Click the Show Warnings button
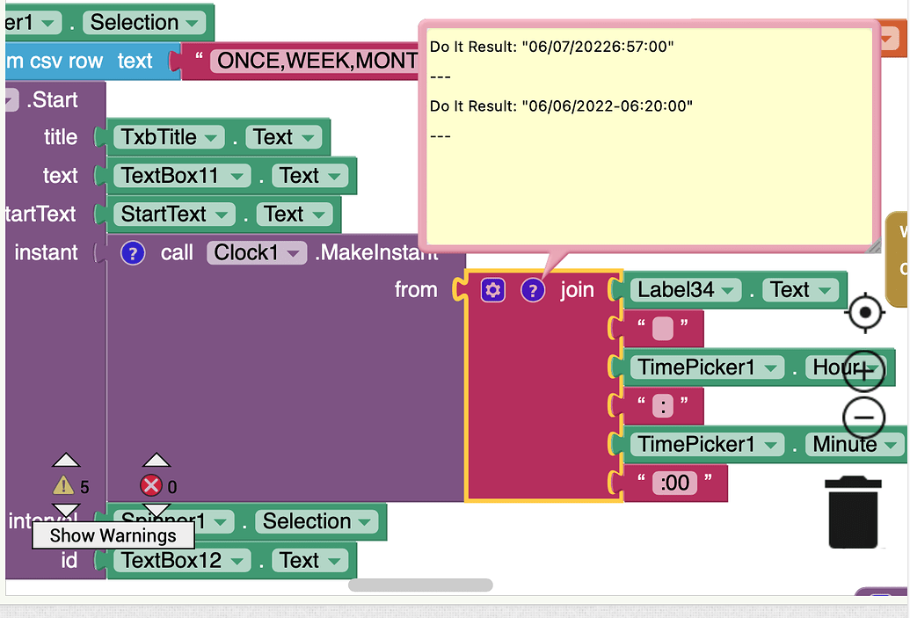The height and width of the screenshot is (618, 910). 110,534
